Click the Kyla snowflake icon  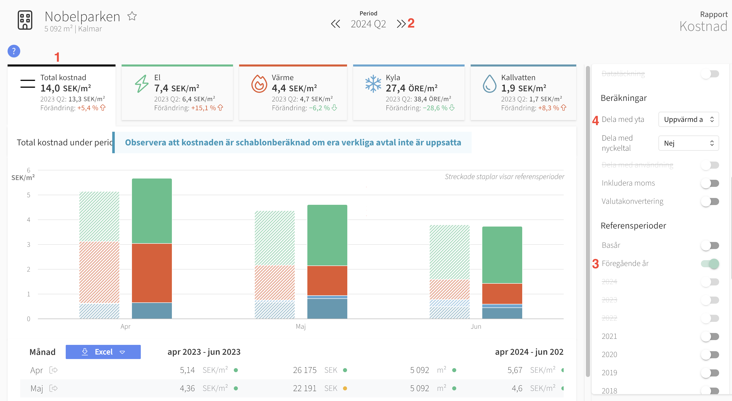pos(373,84)
